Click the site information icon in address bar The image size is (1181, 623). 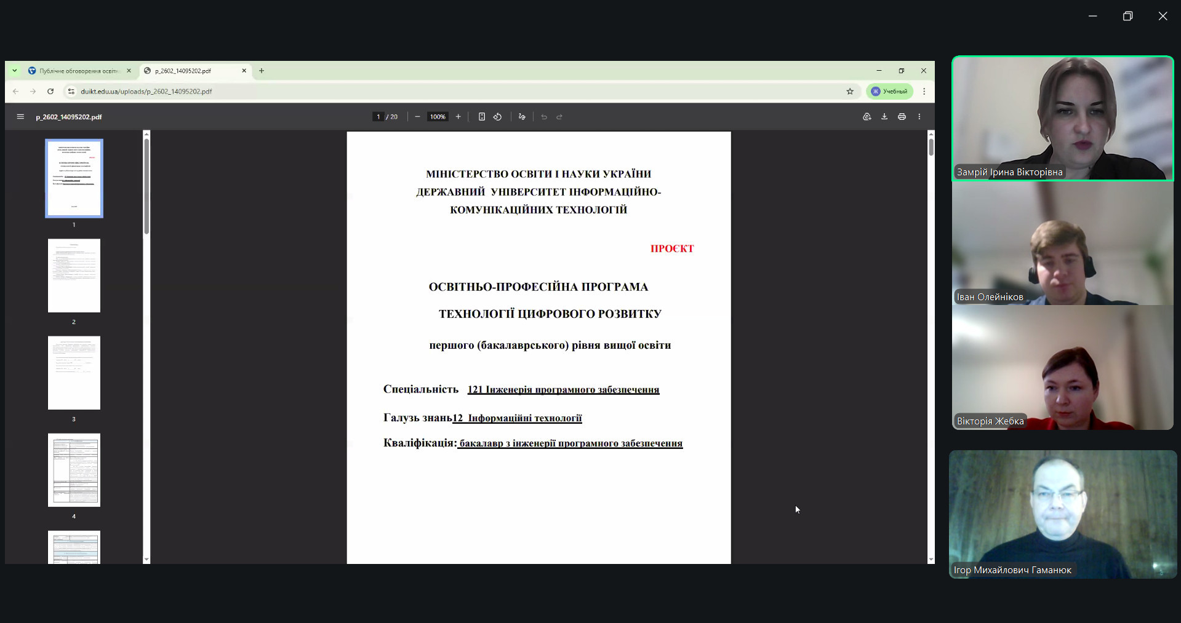(71, 92)
